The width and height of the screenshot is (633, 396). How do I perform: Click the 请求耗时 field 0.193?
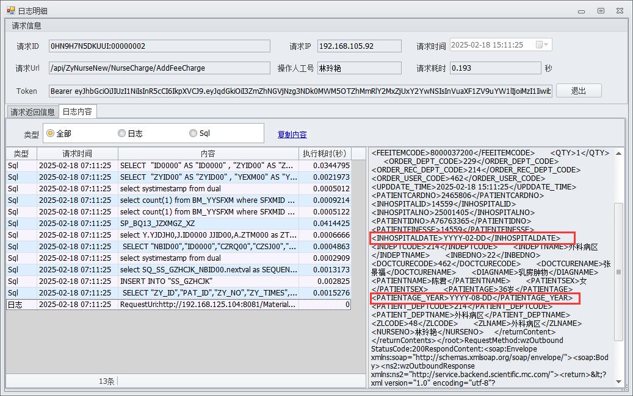pyautogui.click(x=495, y=68)
